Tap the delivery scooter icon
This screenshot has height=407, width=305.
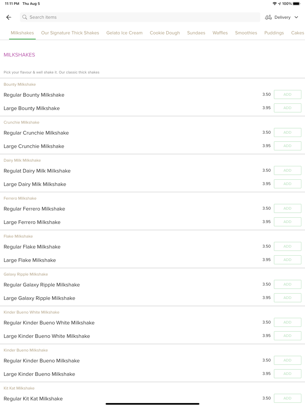pyautogui.click(x=268, y=17)
